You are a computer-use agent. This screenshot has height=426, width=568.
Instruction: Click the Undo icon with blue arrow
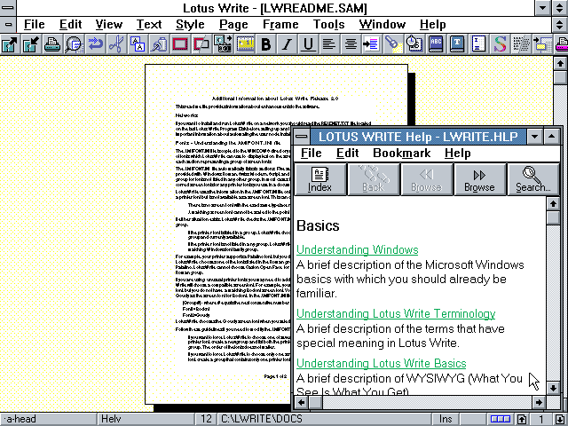tap(95, 44)
